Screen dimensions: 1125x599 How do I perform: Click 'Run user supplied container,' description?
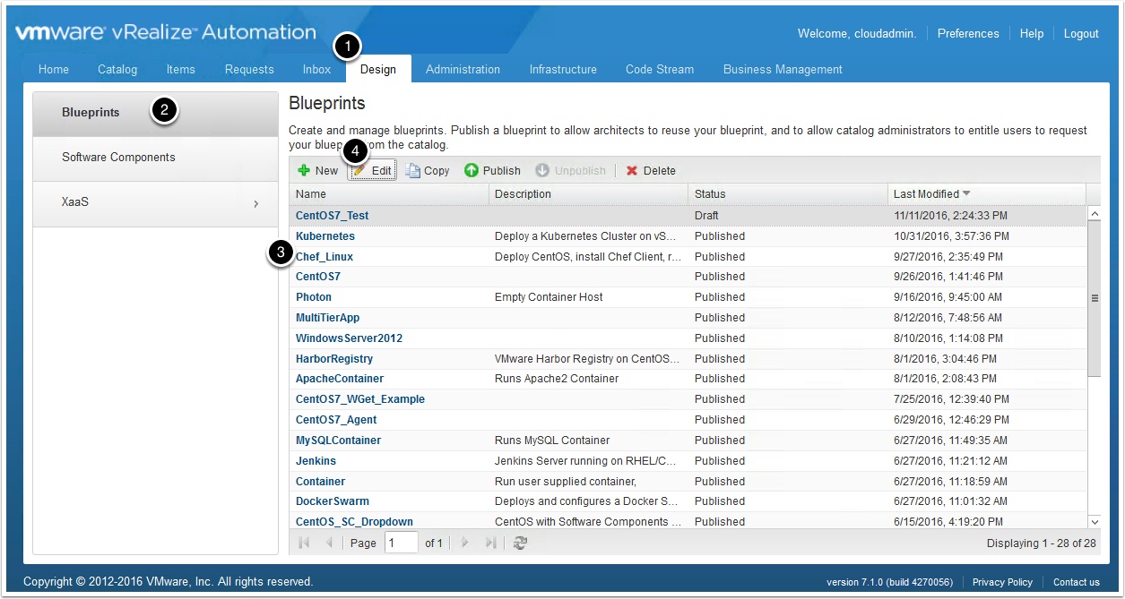click(566, 482)
